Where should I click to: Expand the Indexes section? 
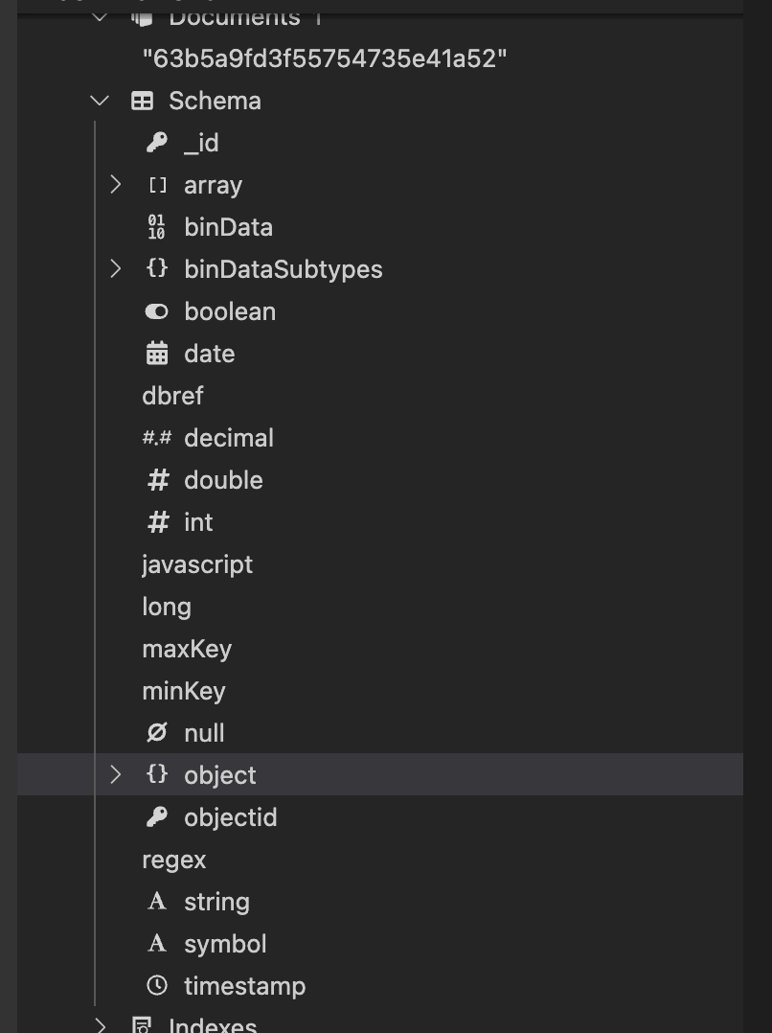[100, 1025]
